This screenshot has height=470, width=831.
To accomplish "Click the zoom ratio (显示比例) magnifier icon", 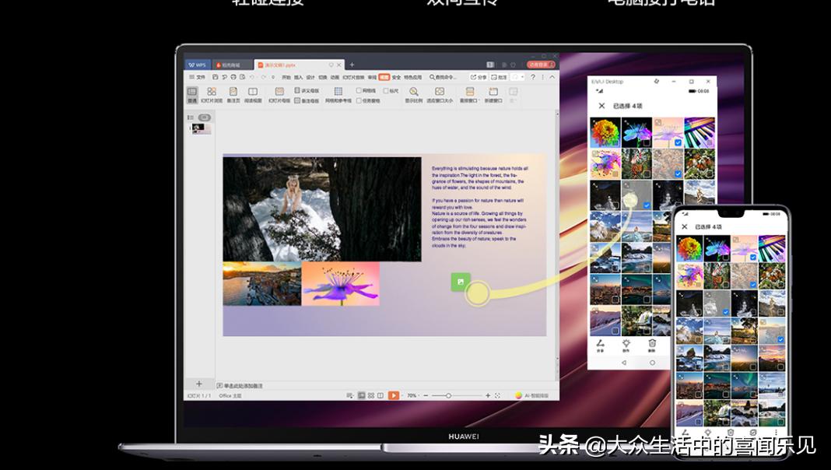I will coord(413,92).
